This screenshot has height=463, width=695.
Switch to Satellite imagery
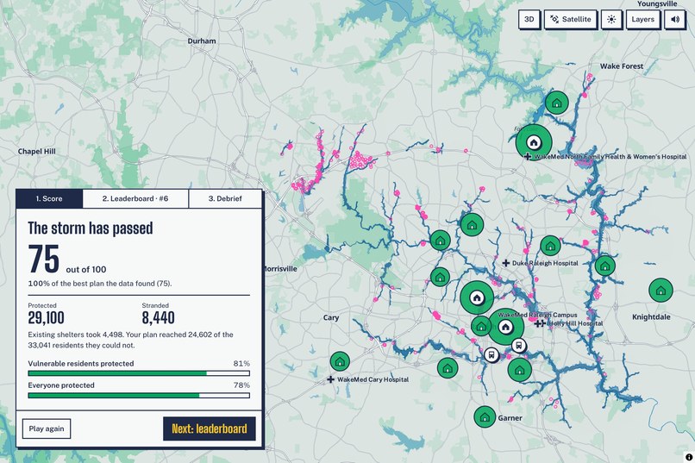click(x=571, y=20)
